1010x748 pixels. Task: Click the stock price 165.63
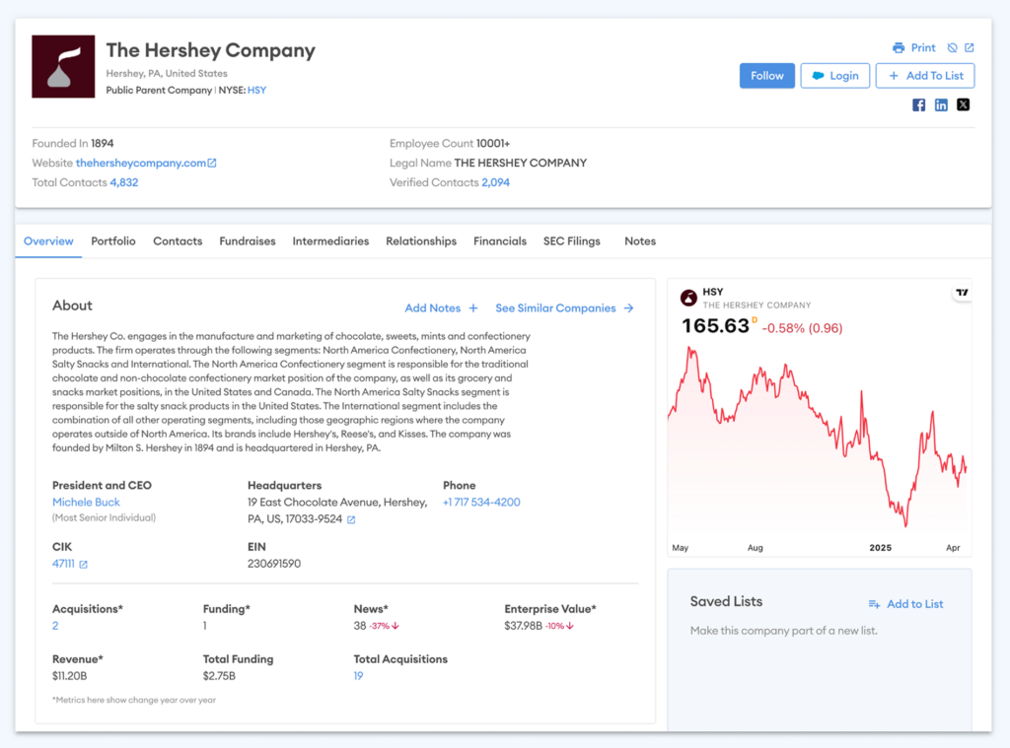pyautogui.click(x=715, y=326)
